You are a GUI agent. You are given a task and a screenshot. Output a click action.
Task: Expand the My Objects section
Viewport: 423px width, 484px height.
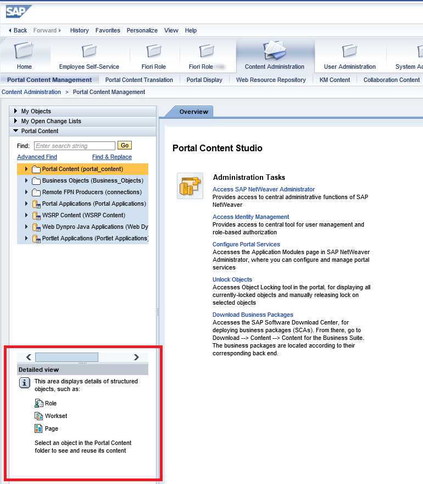pyautogui.click(x=15, y=111)
